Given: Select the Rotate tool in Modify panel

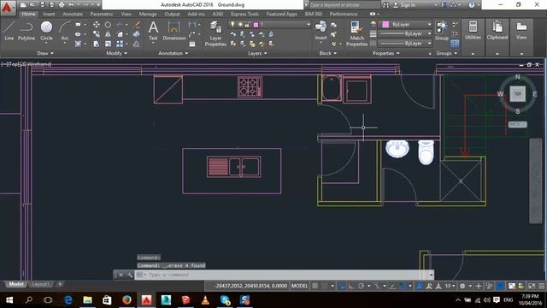Looking at the screenshot, I should [108, 25].
